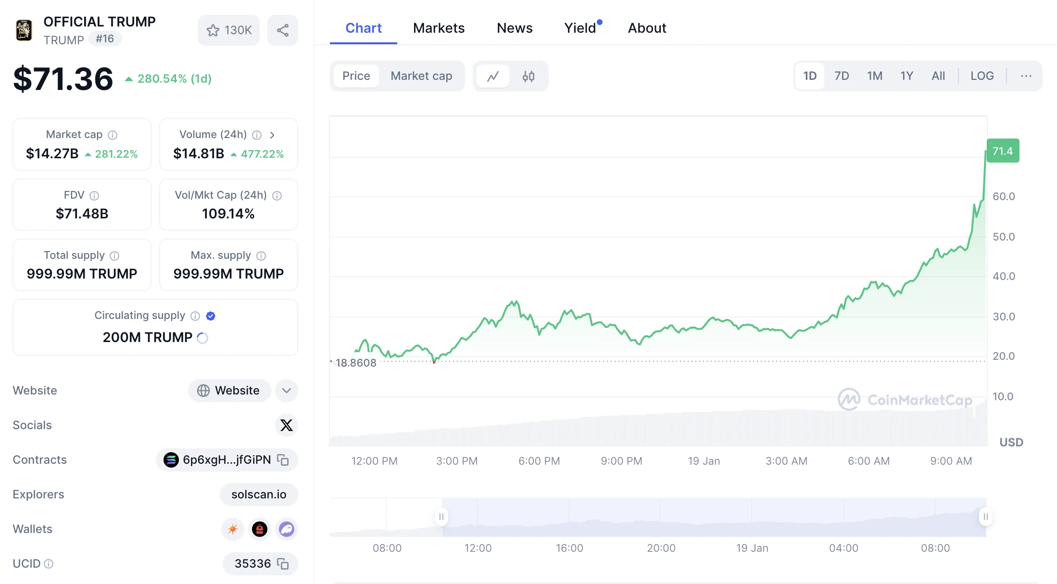Image resolution: width=1057 pixels, height=584 pixels.
Task: Click the $71.36 price value
Action: pos(63,79)
